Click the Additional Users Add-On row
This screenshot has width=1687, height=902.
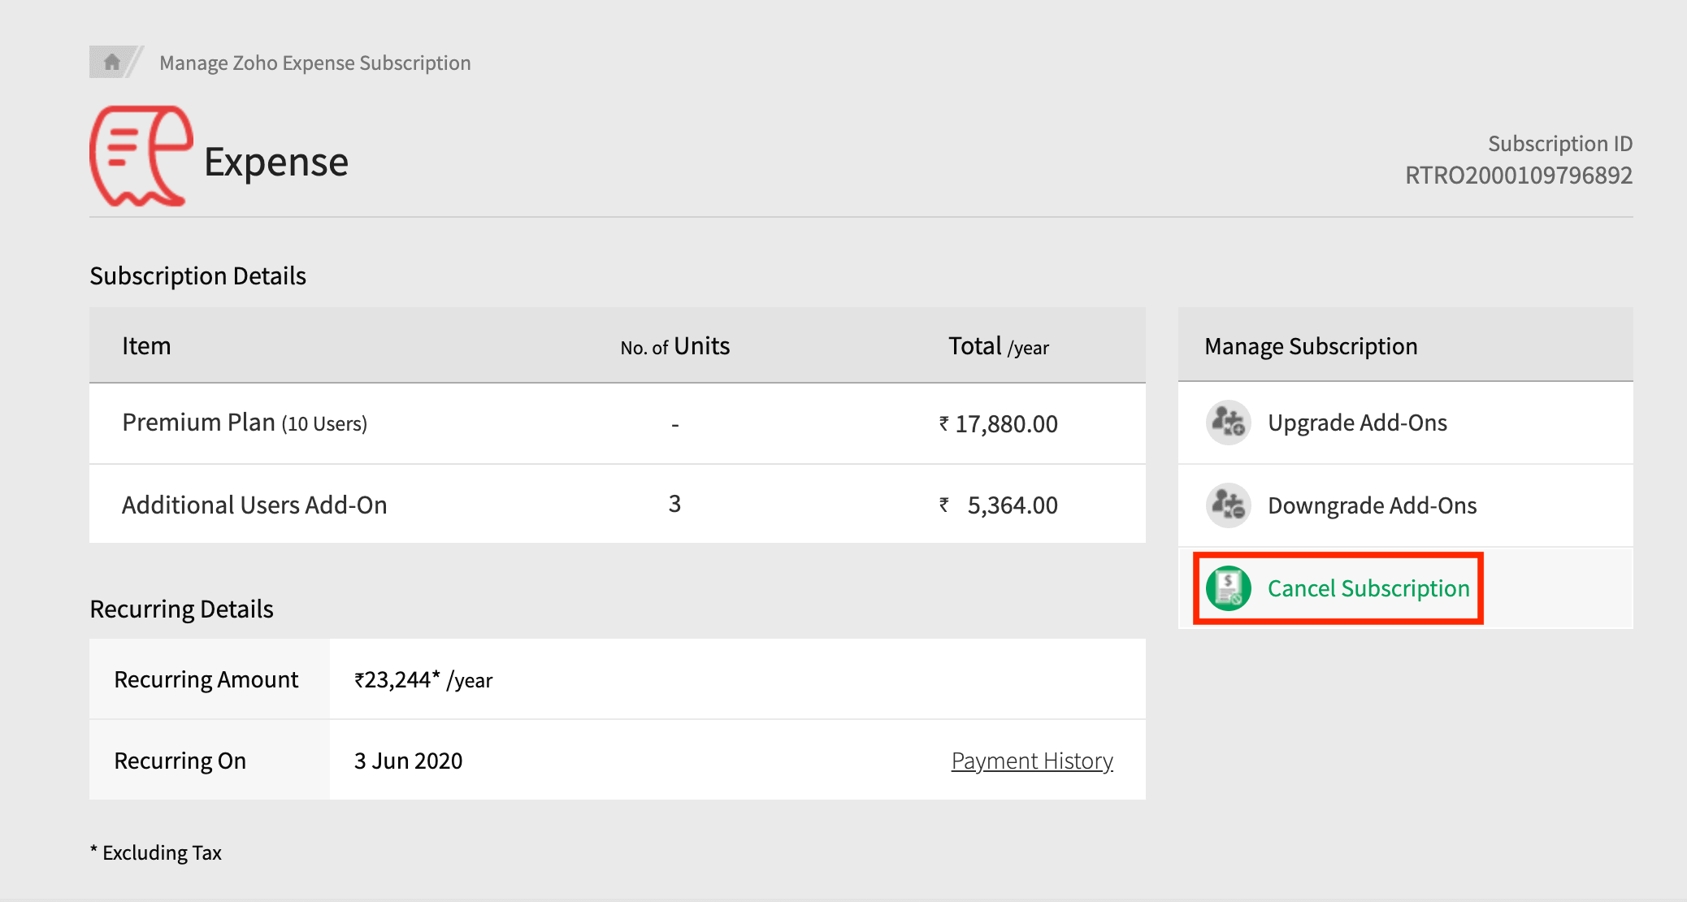(x=618, y=505)
